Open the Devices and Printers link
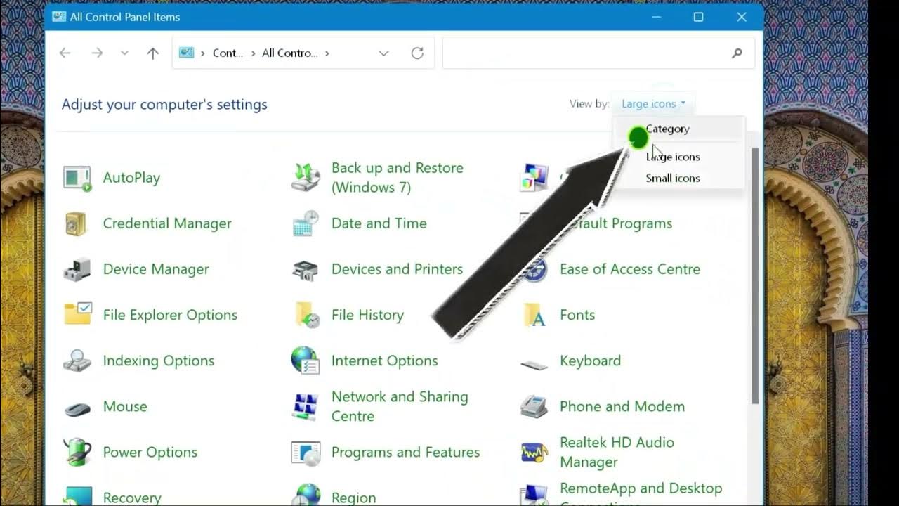 (x=397, y=269)
